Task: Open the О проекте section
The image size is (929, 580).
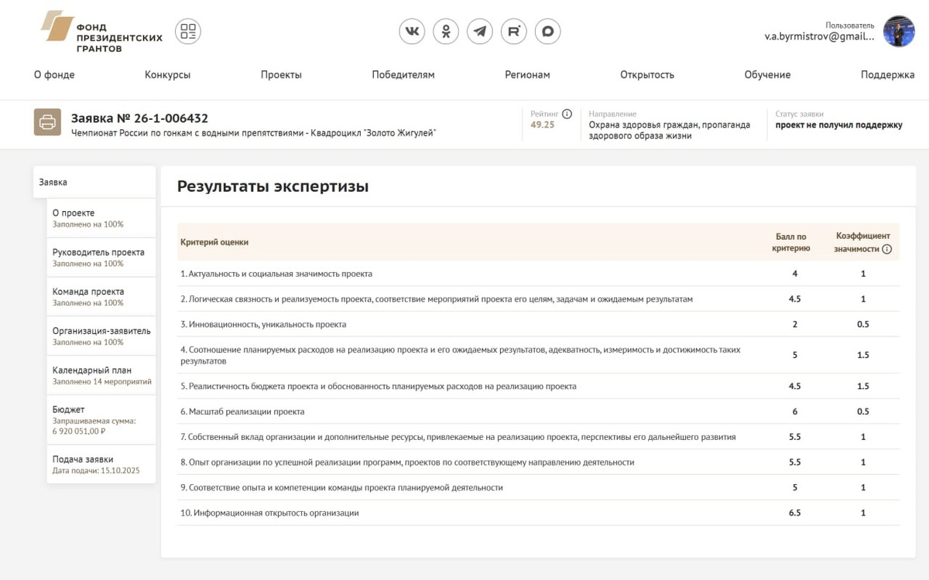Action: pos(101,218)
